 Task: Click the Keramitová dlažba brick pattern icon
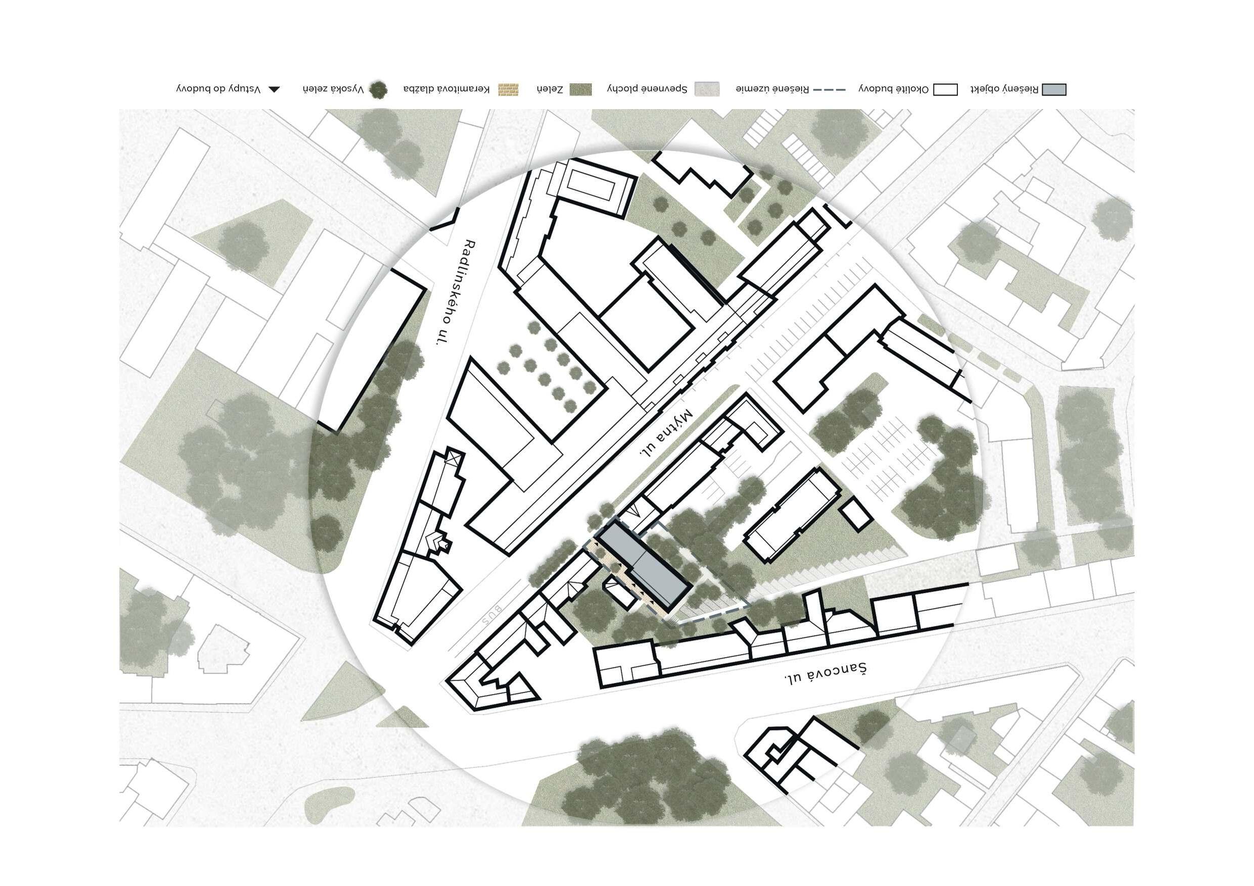click(508, 89)
